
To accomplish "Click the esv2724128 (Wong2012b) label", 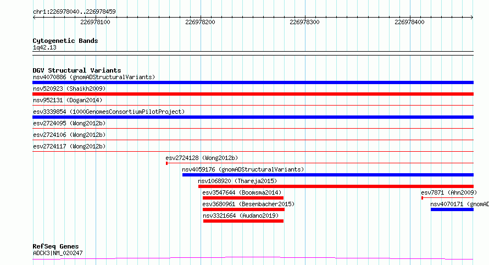I will (202, 158).
